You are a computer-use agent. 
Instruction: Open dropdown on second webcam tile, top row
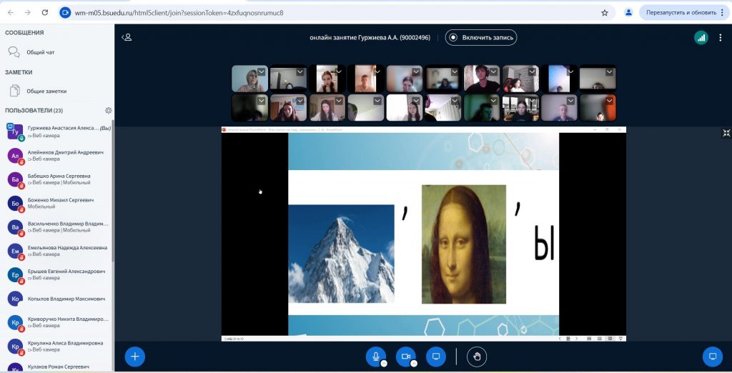300,72
